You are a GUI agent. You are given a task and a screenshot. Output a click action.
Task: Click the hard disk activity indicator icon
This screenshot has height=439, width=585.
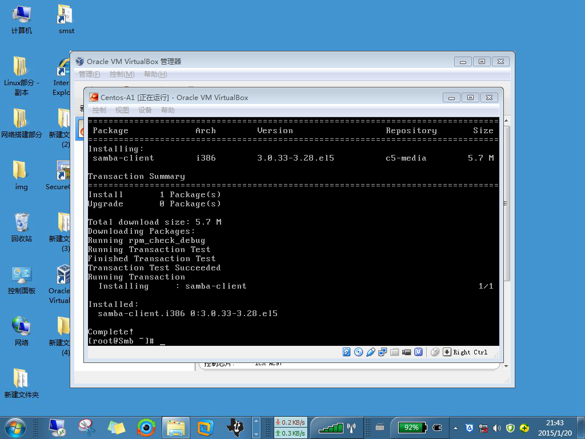pyautogui.click(x=346, y=352)
